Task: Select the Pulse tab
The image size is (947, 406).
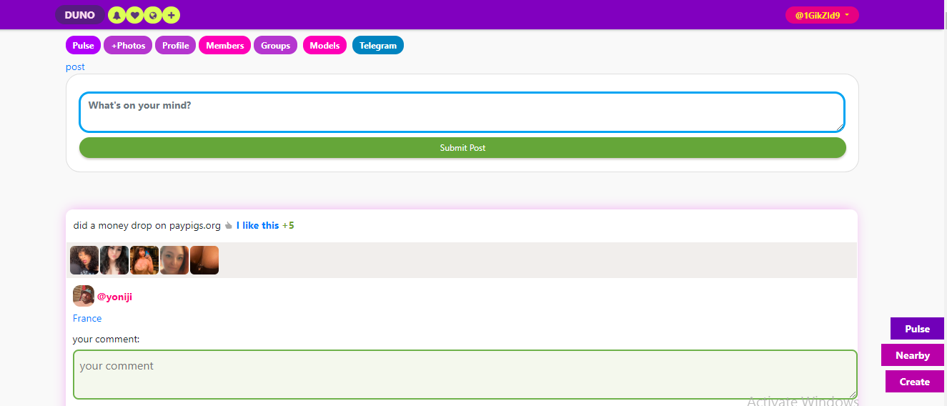Action: [83, 46]
